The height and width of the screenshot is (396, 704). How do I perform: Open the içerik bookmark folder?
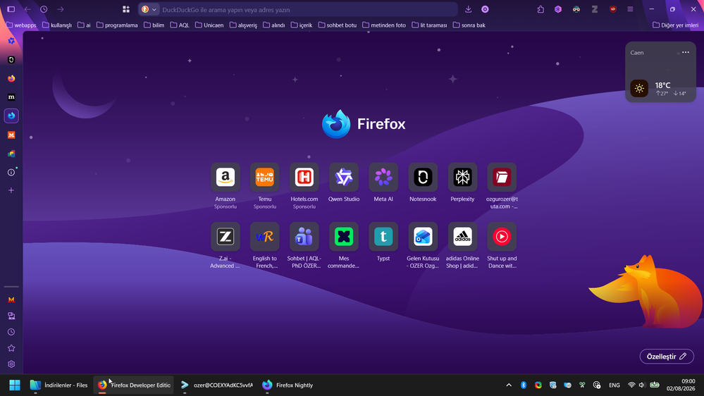(x=302, y=25)
